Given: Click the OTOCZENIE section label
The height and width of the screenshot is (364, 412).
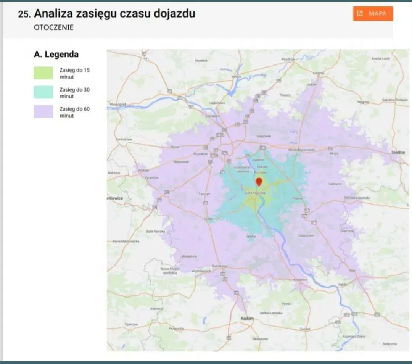Looking at the screenshot, I should pos(54,28).
